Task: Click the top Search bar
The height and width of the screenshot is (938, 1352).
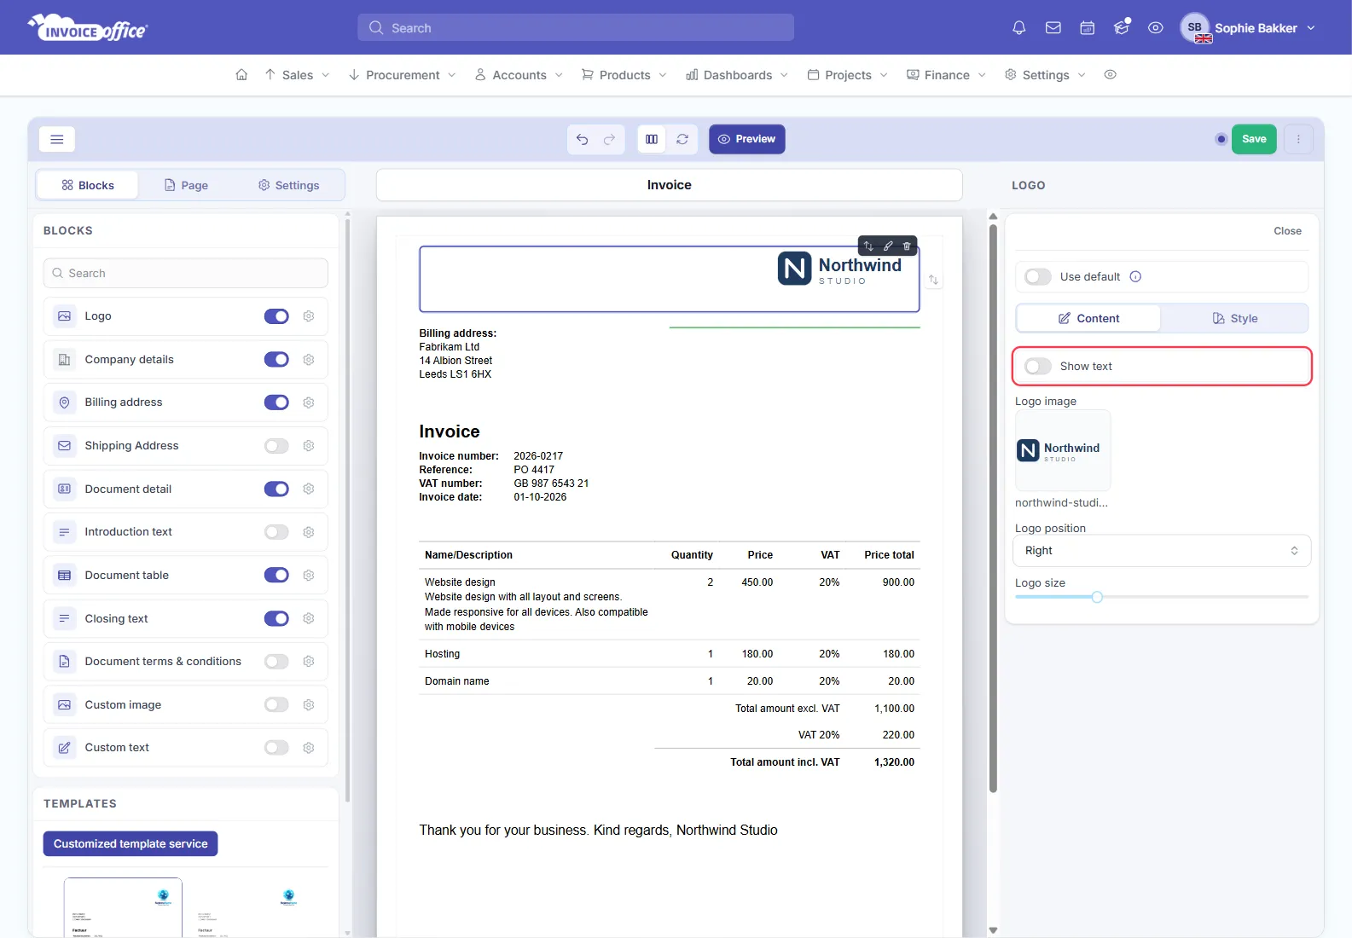Action: point(576,28)
